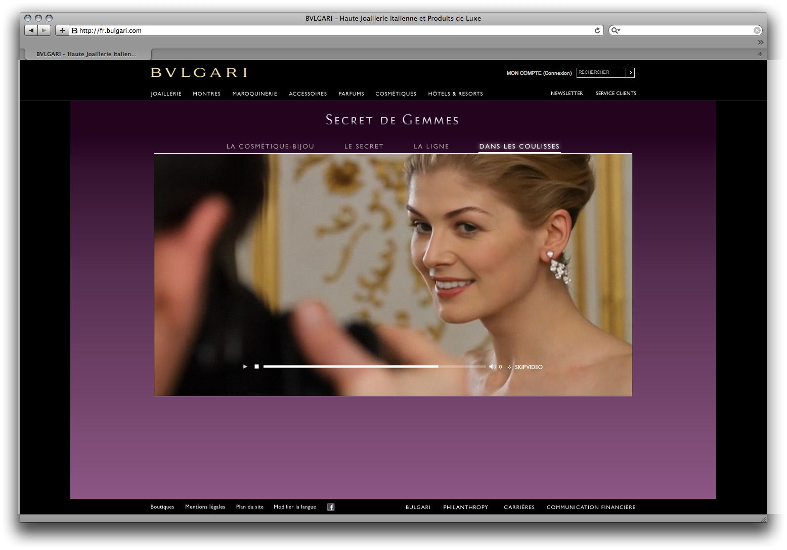The width and height of the screenshot is (787, 550).
Task: Open the Facebook icon in the footer
Action: pos(331,507)
